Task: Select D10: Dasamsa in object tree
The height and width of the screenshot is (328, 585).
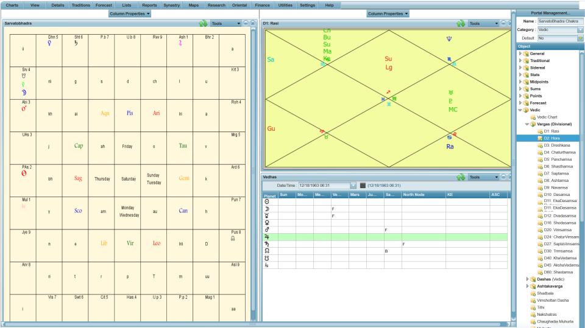Action: click(x=556, y=195)
